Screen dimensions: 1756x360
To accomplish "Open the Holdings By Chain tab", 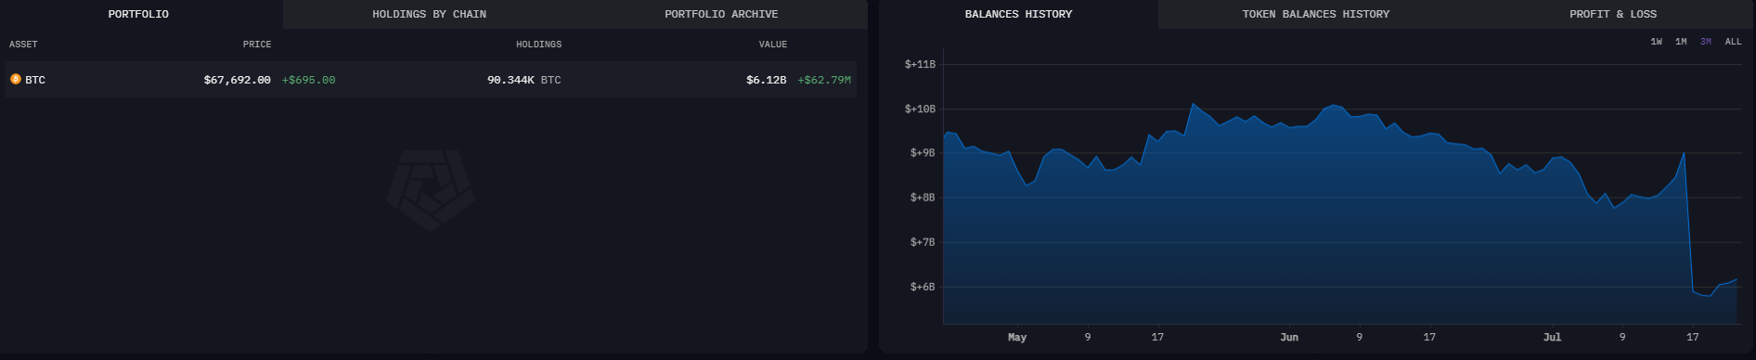I will coord(430,14).
